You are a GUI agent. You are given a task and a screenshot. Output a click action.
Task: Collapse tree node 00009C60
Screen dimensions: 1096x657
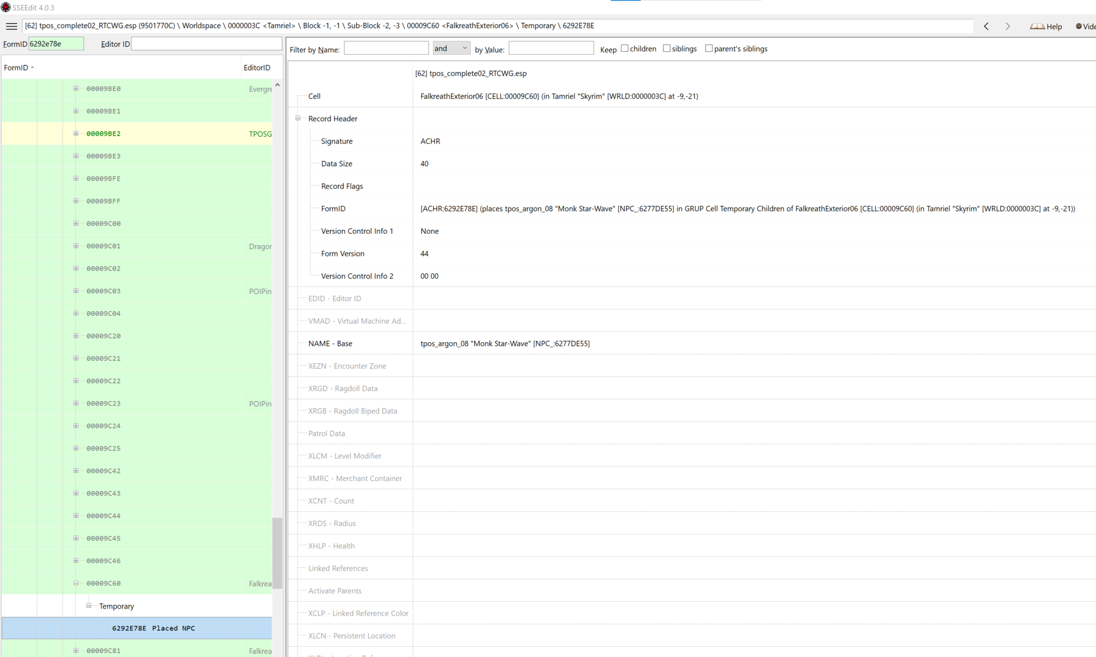point(76,583)
